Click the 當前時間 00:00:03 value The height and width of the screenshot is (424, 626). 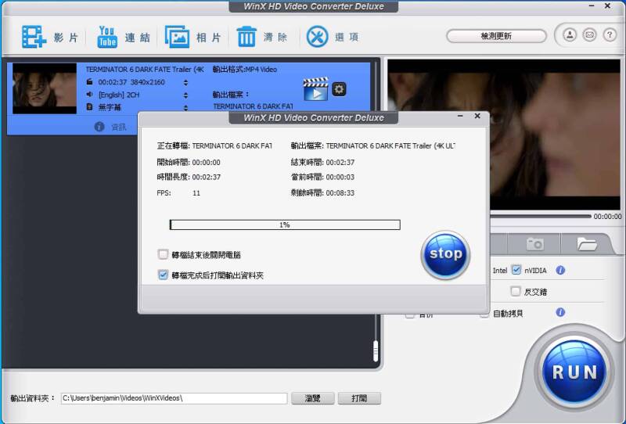[x=340, y=178]
